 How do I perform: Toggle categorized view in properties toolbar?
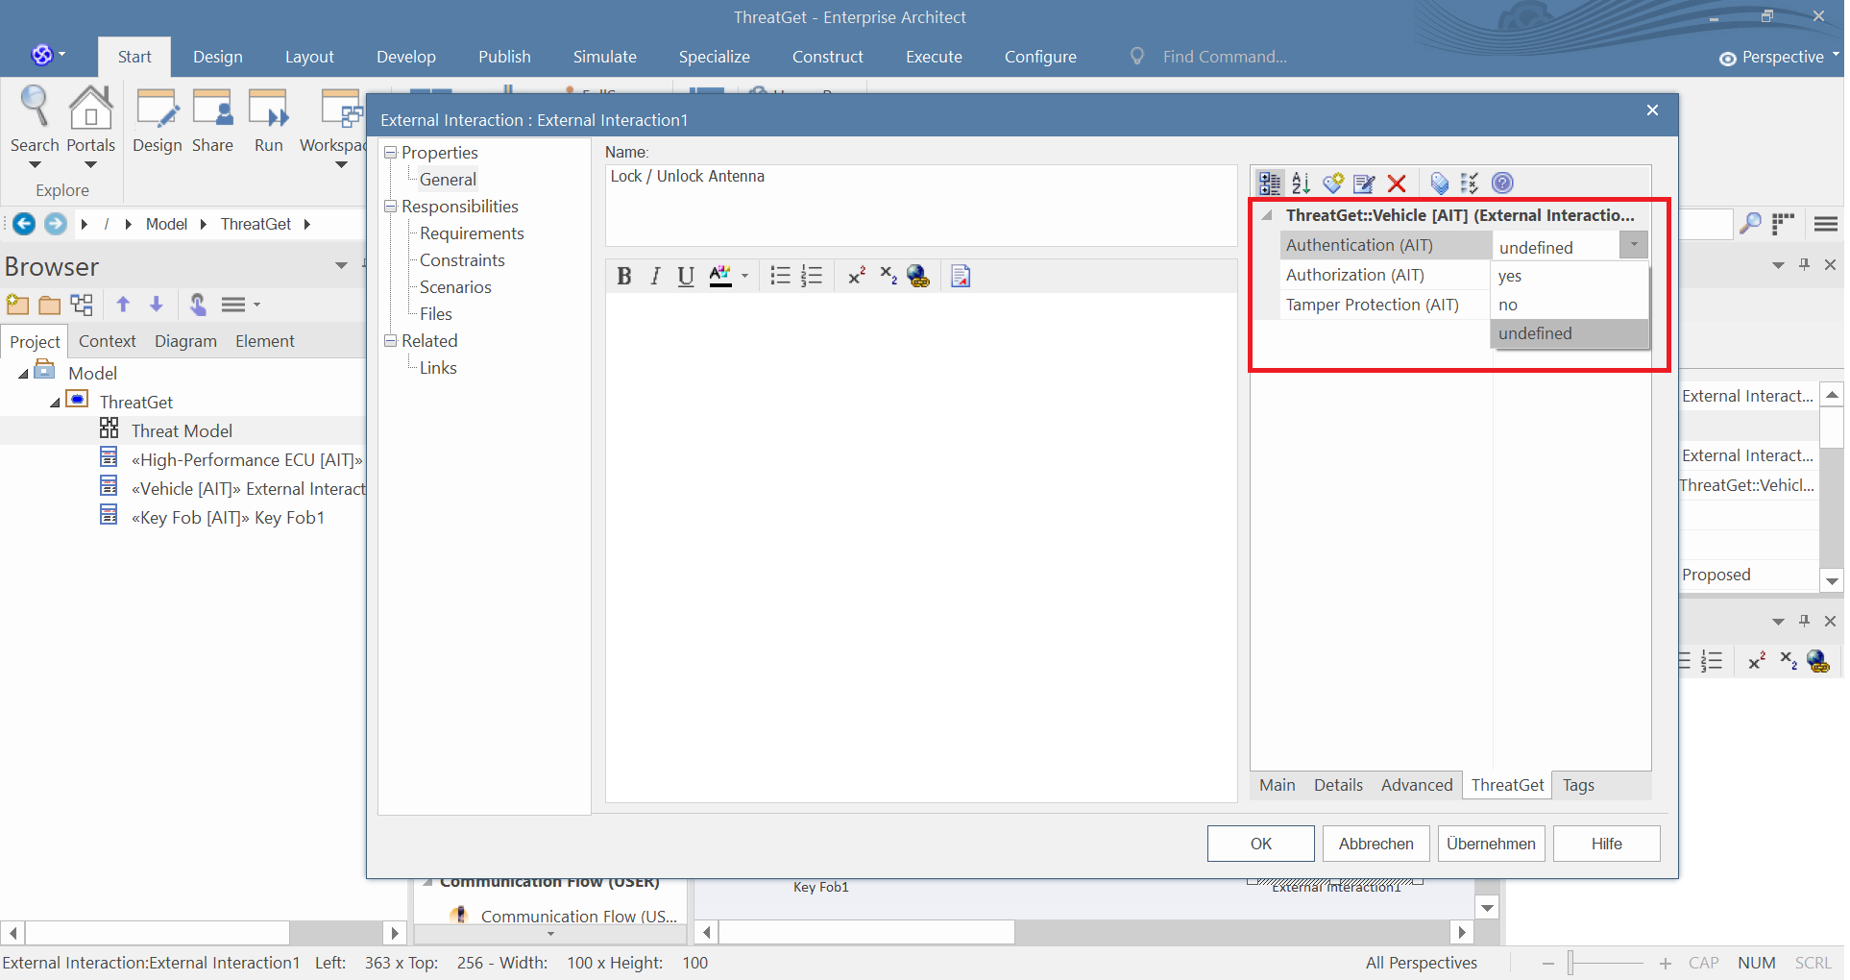coord(1270,183)
